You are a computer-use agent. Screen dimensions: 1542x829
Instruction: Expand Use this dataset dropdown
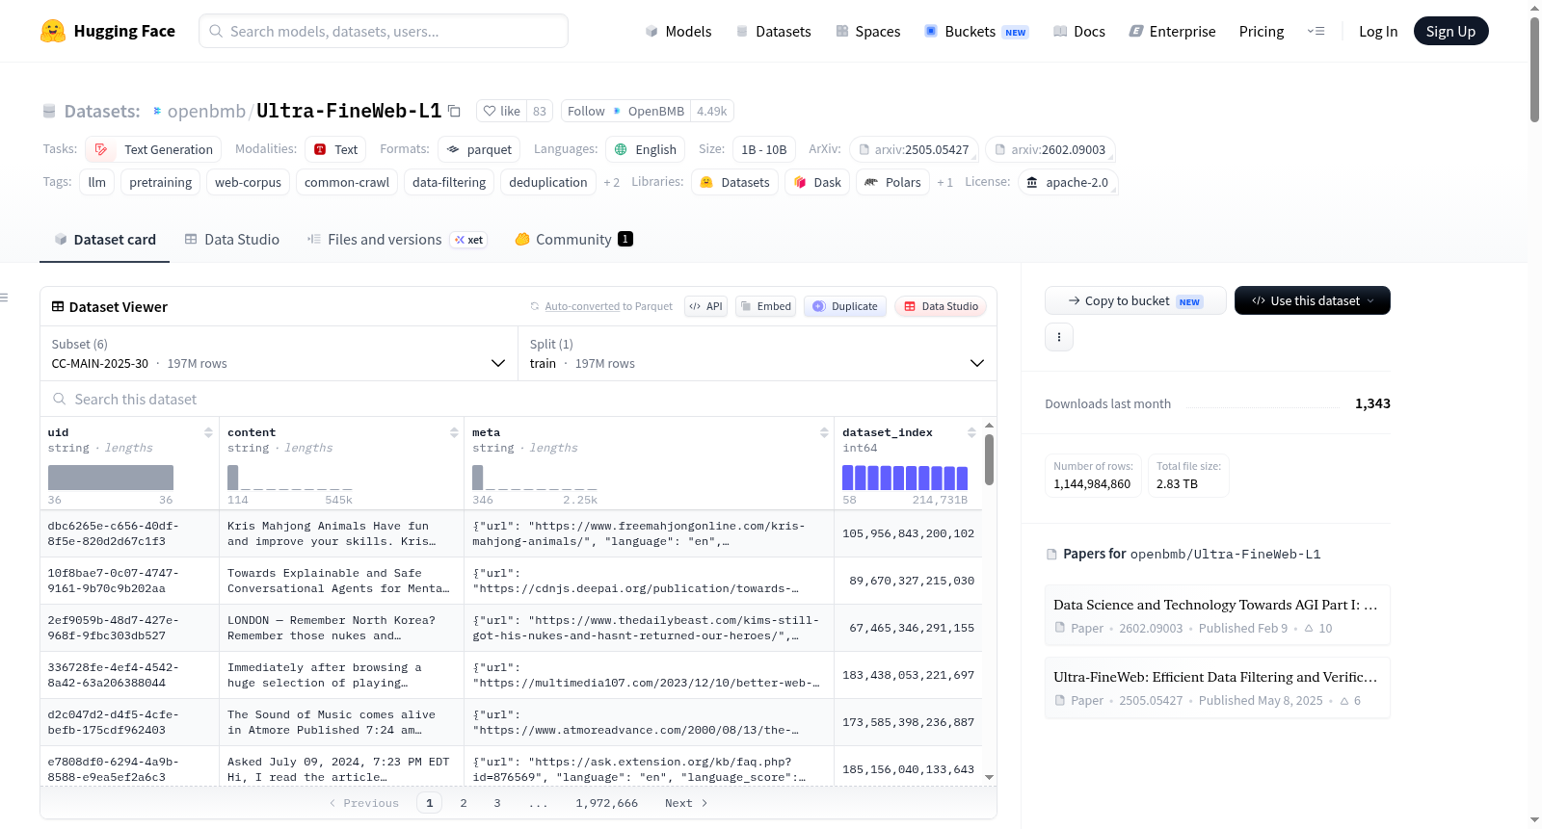[x=1313, y=300]
